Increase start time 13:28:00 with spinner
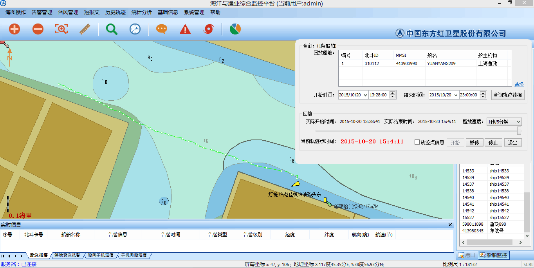534x268 pixels. pyautogui.click(x=392, y=93)
